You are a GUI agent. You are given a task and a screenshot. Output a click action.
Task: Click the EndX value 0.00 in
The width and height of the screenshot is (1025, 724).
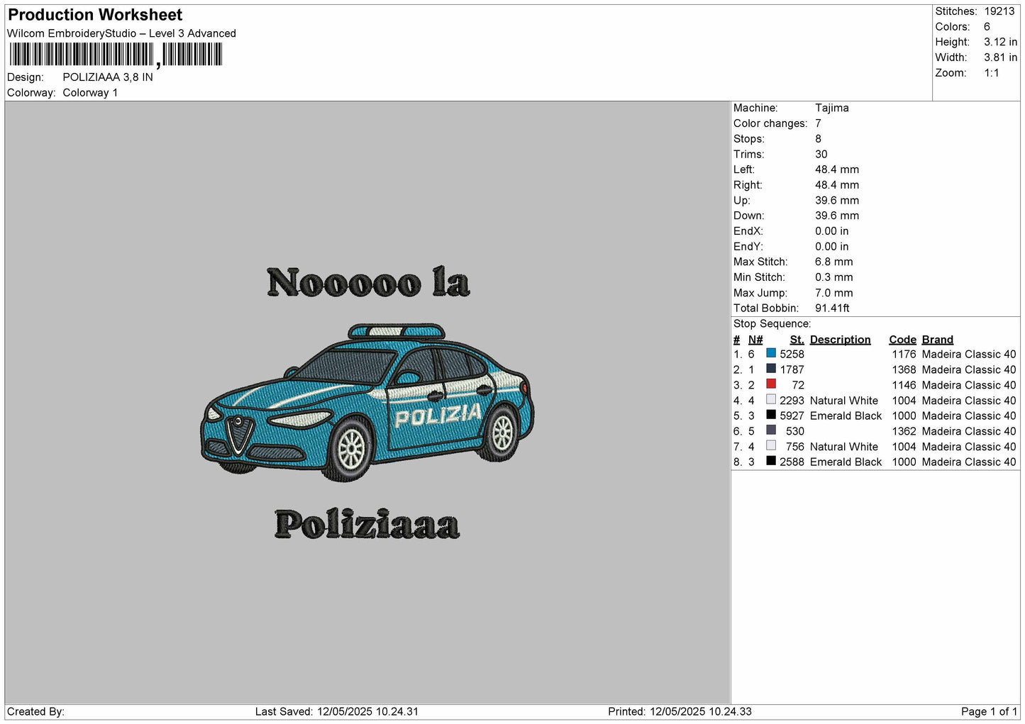[831, 231]
